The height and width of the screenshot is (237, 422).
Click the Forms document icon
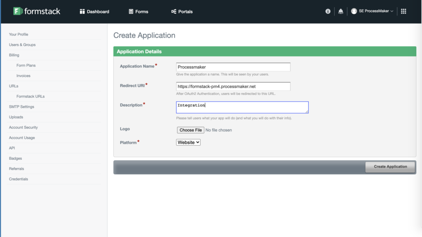pos(131,12)
